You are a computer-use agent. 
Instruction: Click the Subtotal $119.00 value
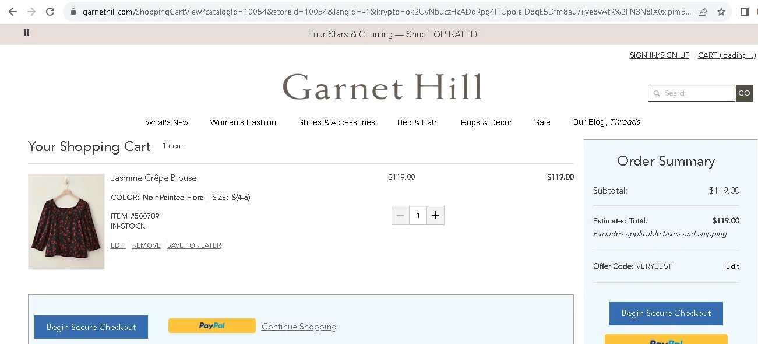pos(724,191)
